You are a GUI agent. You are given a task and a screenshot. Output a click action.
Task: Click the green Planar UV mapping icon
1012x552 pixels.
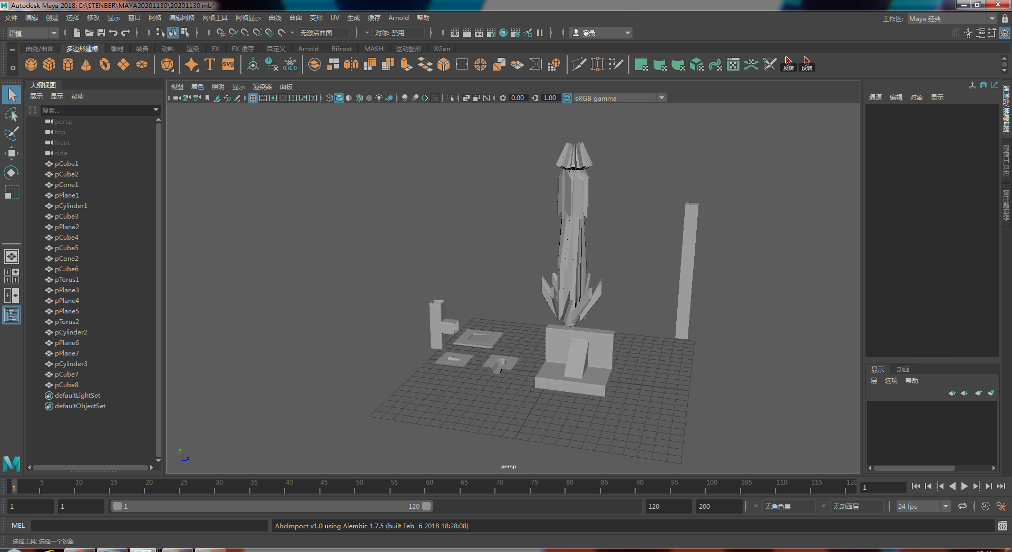[641, 65]
